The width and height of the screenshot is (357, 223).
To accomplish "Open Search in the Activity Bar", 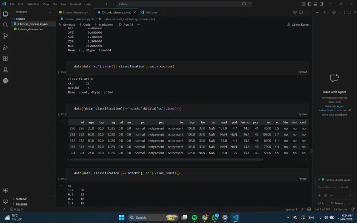I will point(5,25).
